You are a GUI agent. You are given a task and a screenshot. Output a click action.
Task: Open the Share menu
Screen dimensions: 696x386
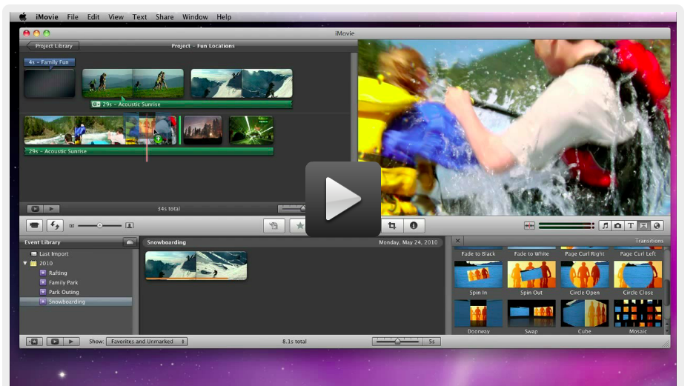[x=165, y=16]
